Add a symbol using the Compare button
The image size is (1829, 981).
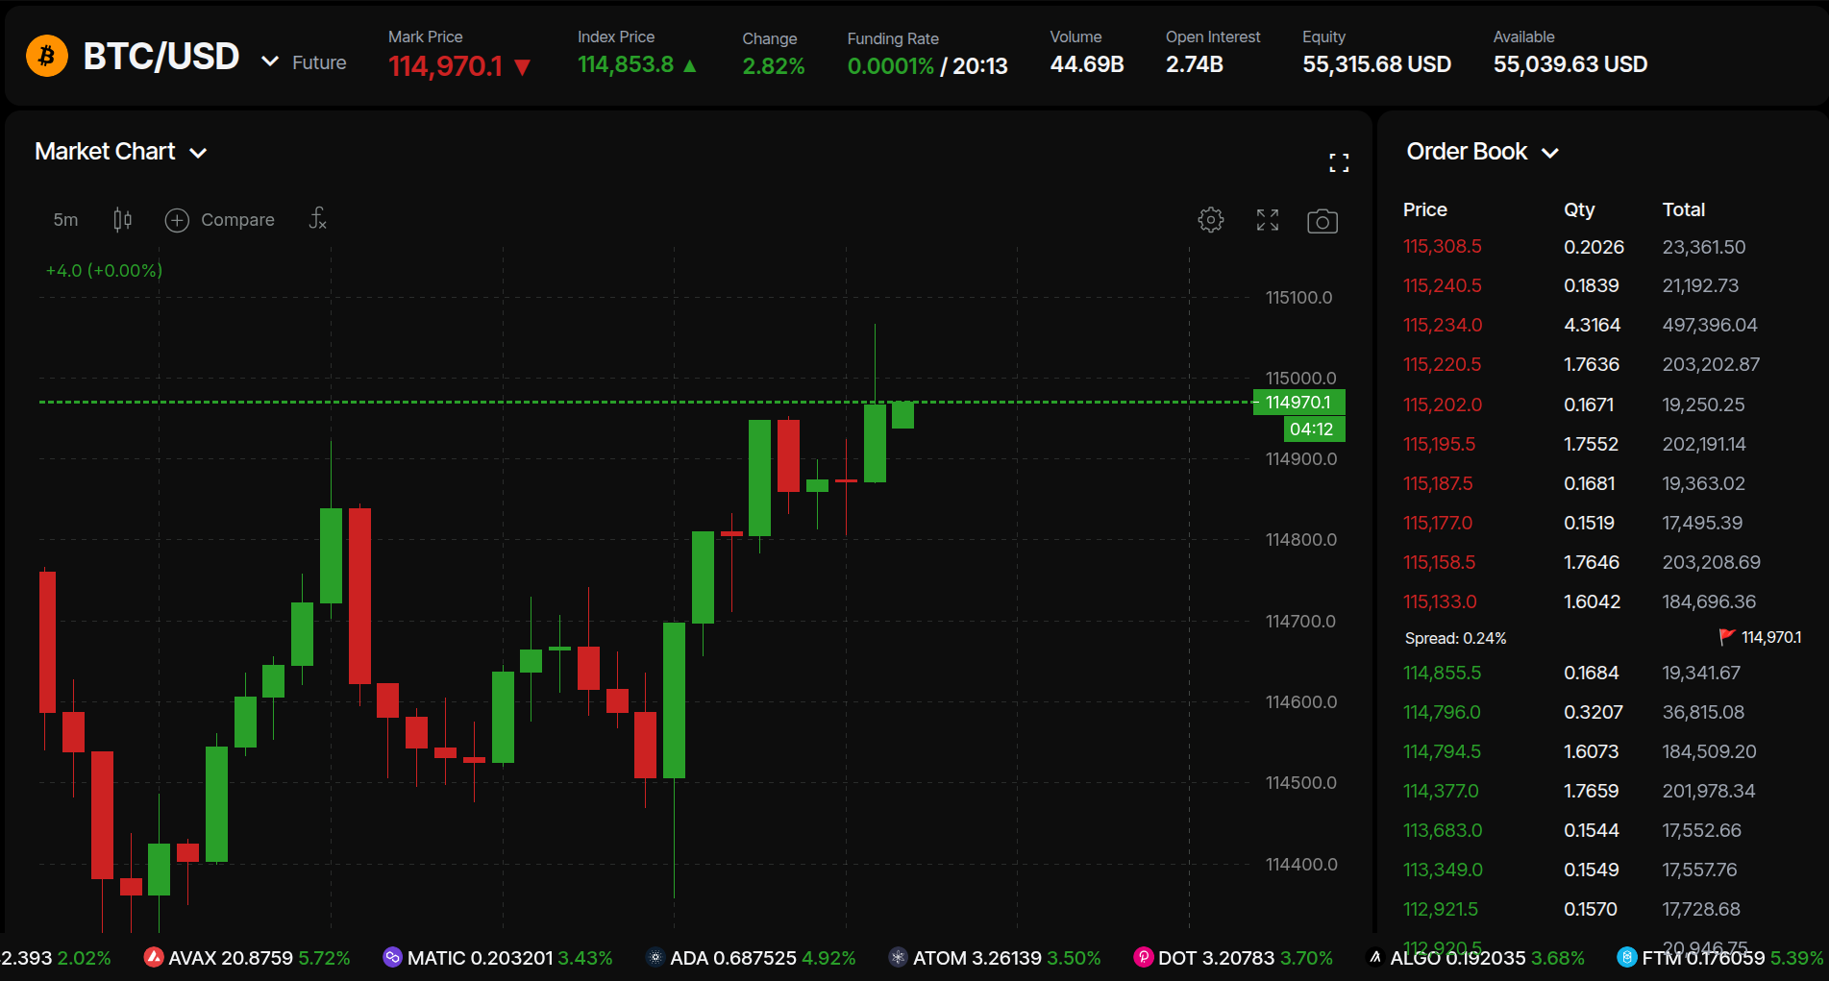point(220,219)
